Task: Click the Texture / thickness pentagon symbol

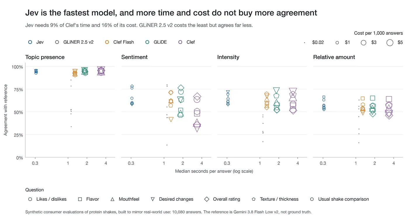Action: 254,199
